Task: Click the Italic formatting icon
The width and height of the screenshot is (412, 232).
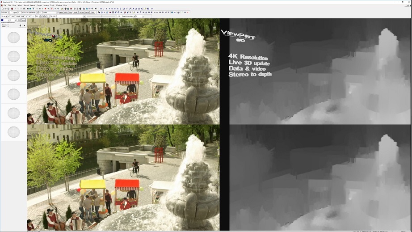Action: pos(104,8)
